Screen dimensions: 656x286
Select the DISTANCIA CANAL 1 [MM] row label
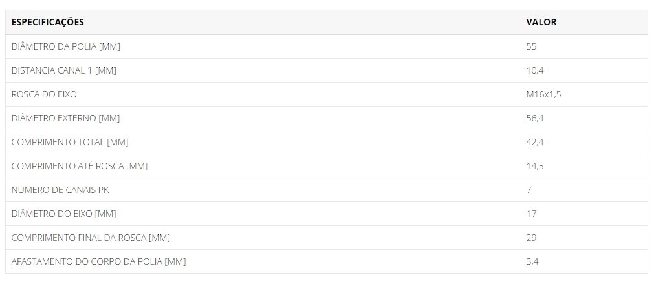click(63, 70)
